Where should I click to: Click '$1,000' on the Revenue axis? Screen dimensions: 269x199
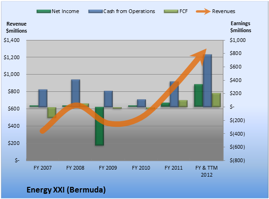click(x=12, y=74)
